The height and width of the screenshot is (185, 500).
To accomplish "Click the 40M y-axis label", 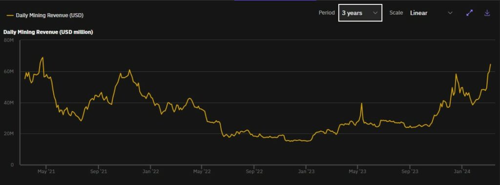I will 9,103.
